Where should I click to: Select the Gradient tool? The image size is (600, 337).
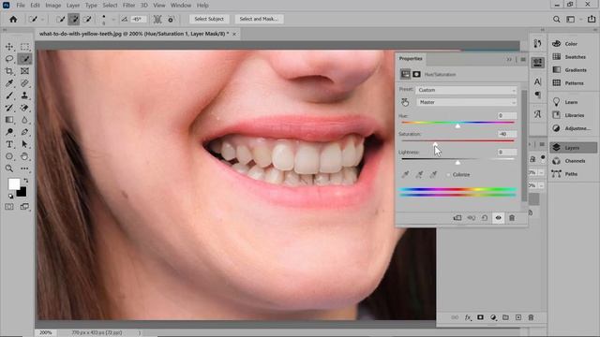pyautogui.click(x=9, y=120)
